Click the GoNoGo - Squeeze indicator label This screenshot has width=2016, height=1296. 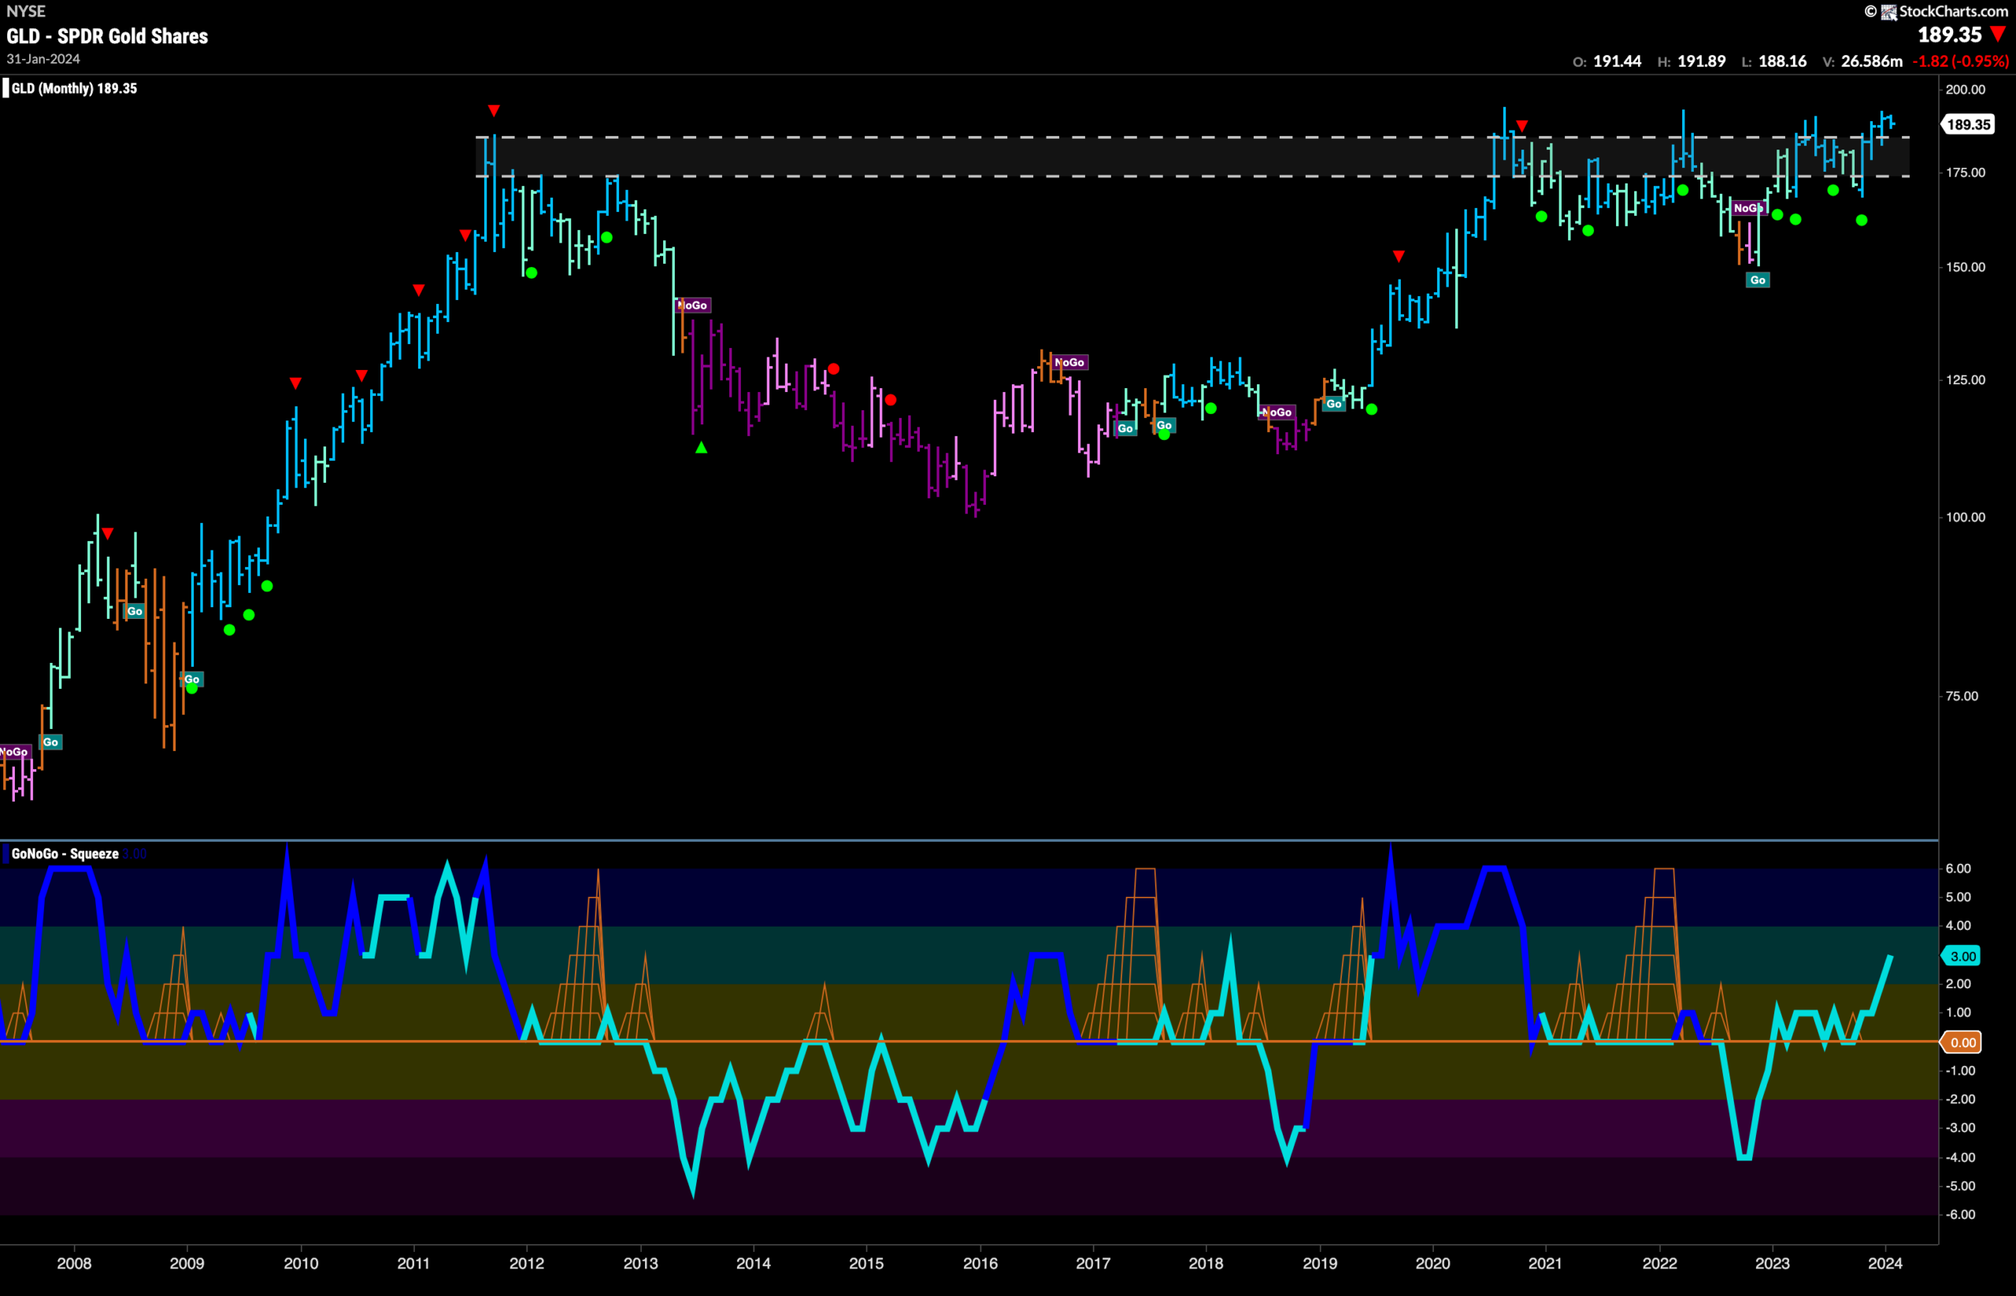pyautogui.click(x=65, y=854)
